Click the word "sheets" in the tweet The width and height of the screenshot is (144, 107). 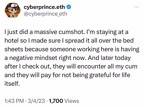coord(14,49)
